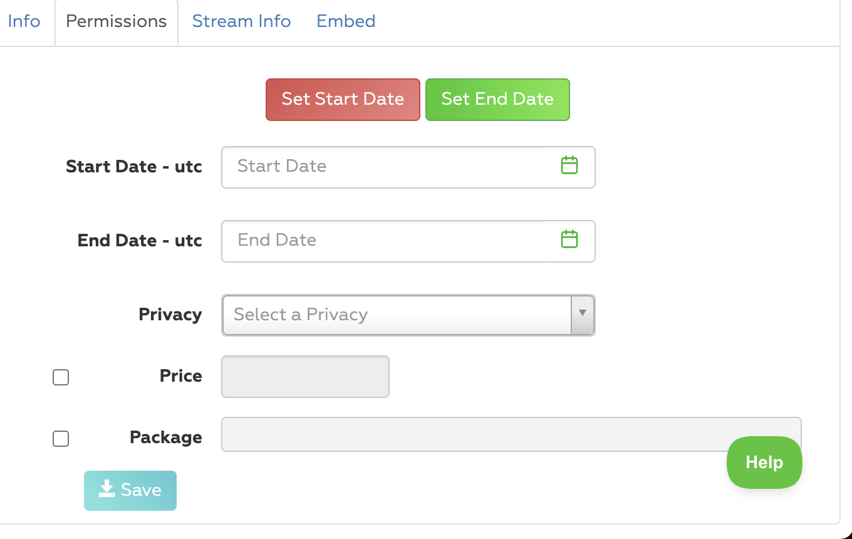This screenshot has width=852, height=539.
Task: Enable the Package checkbox
Action: (x=61, y=439)
